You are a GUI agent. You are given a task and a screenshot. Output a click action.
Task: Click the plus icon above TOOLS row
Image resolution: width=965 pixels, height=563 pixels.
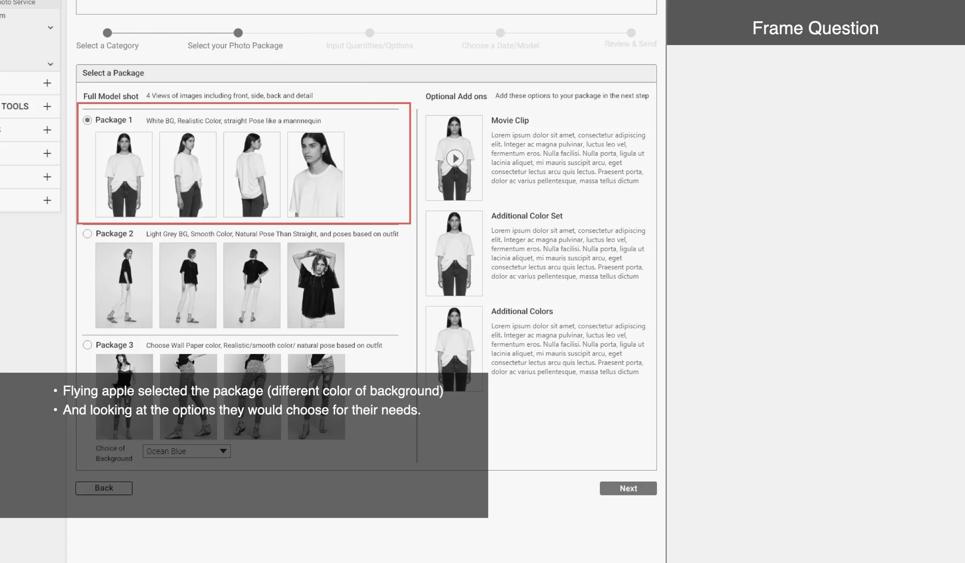coord(47,83)
